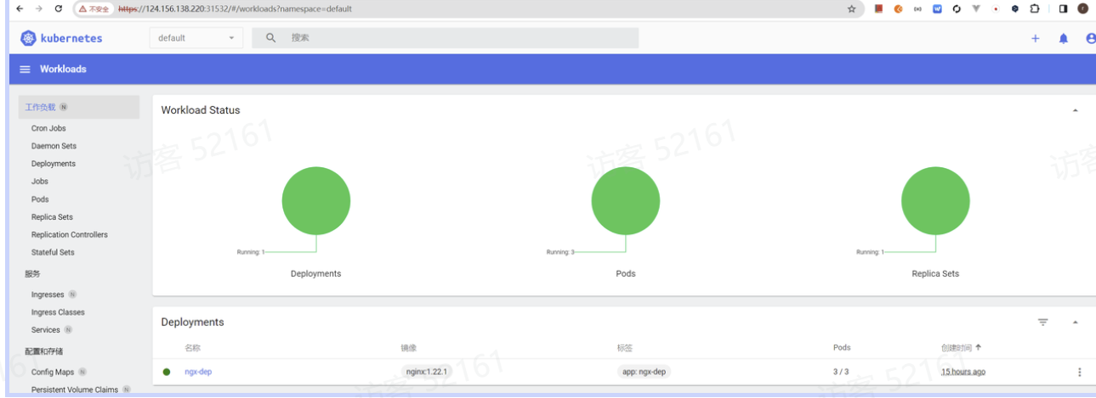The height and width of the screenshot is (398, 1096).
Task: Select Daemon Sets in sidebar
Action: [54, 146]
